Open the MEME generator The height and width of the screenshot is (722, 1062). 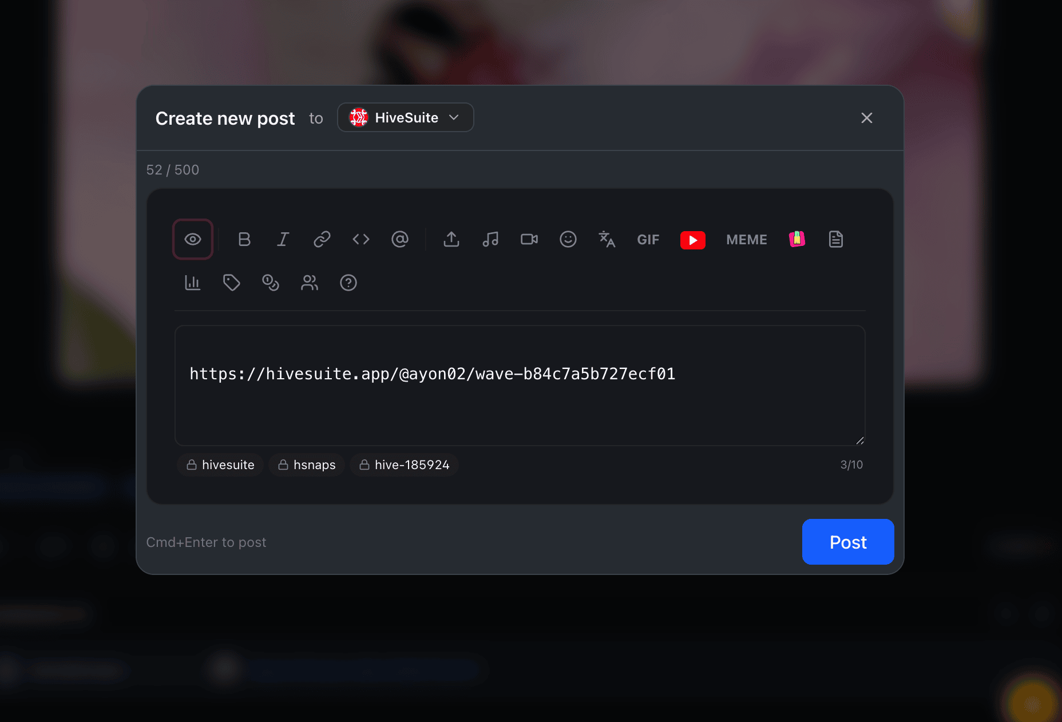tap(747, 240)
